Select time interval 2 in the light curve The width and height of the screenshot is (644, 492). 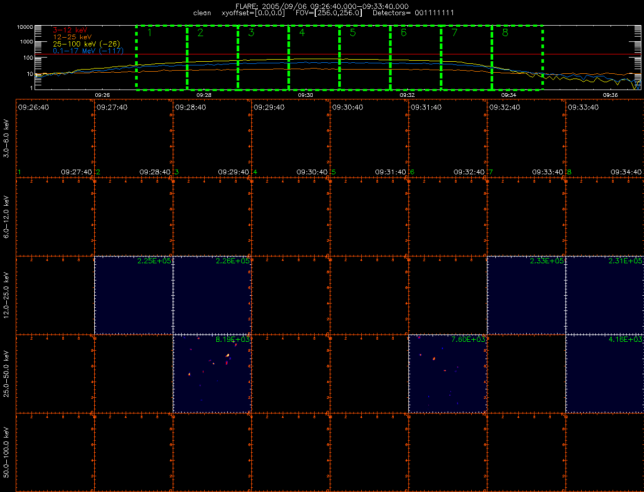click(213, 58)
